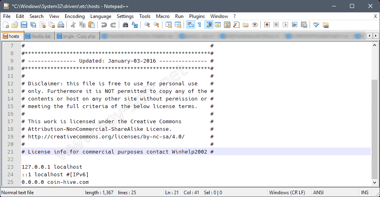Screen dimensions: 380x197
Task: Open the Encoding menu
Action: [75, 16]
